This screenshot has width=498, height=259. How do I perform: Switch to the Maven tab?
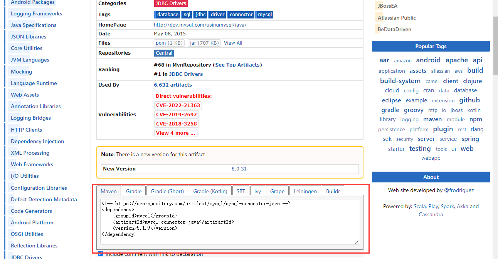pyautogui.click(x=109, y=191)
